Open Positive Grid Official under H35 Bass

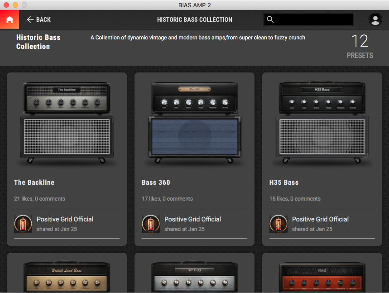320,219
